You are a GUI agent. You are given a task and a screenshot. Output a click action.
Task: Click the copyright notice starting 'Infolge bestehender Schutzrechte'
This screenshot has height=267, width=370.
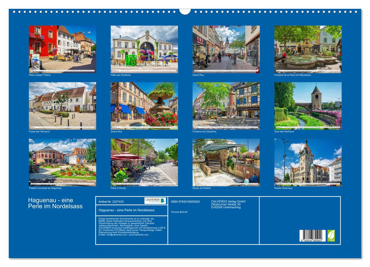point(132,227)
